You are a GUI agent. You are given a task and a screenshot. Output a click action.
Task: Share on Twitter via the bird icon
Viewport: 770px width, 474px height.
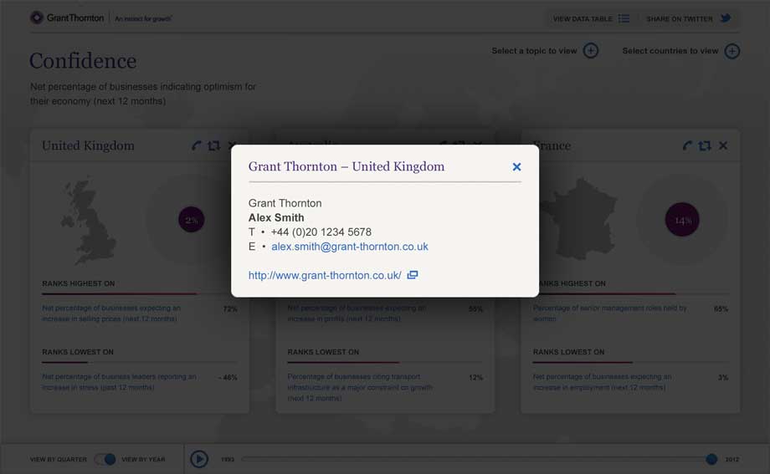pyautogui.click(x=726, y=18)
